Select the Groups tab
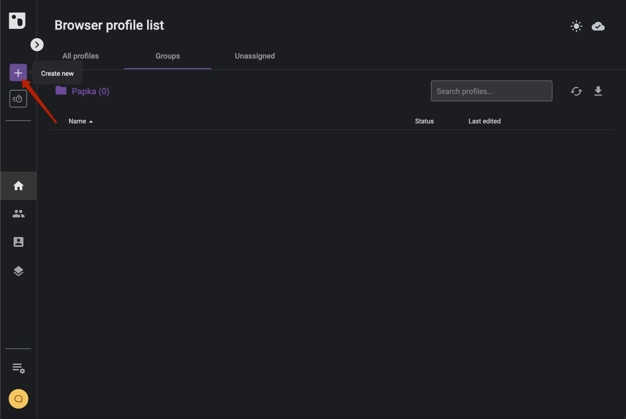The image size is (626, 419). (x=167, y=56)
